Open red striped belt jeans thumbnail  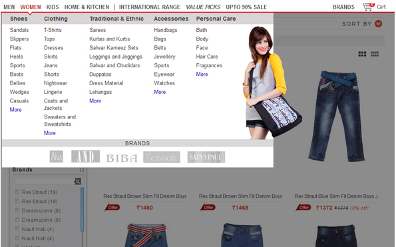[x=146, y=235]
